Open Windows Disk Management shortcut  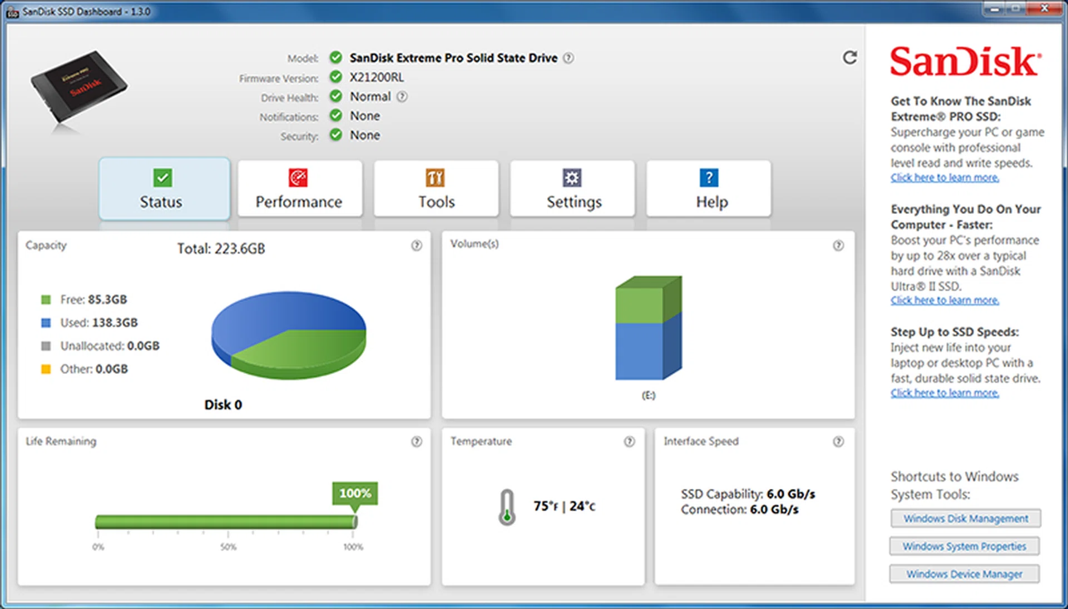click(x=965, y=518)
